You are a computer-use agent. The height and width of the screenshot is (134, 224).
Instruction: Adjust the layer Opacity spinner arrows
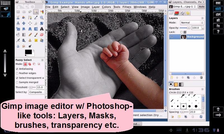click(x=203, y=28)
